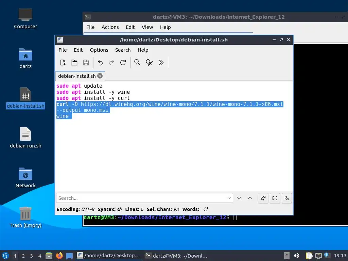Select debian-install.sh desktop file
This screenshot has height=261, width=348.
(x=25, y=98)
